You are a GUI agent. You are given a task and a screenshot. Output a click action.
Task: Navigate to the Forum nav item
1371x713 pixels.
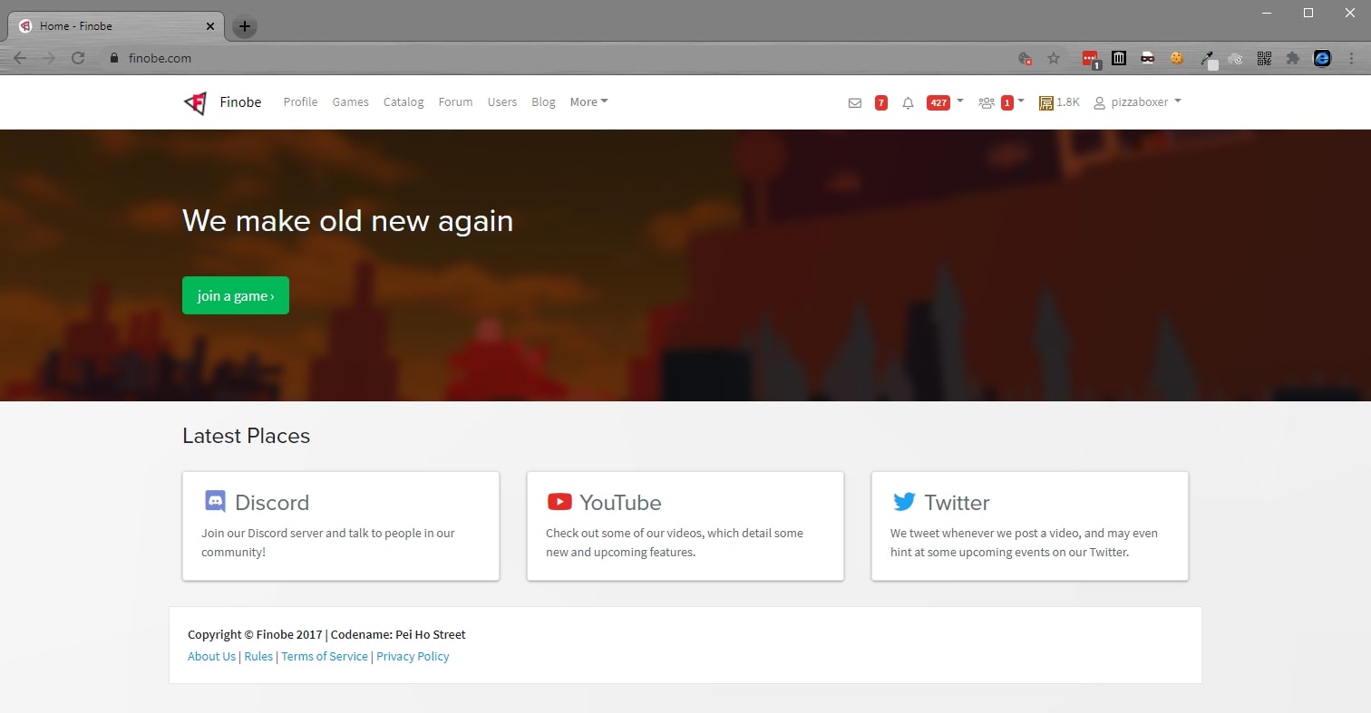tap(455, 102)
